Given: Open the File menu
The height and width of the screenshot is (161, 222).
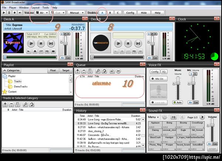Looking at the screenshot, I should pyautogui.click(x=4, y=8).
